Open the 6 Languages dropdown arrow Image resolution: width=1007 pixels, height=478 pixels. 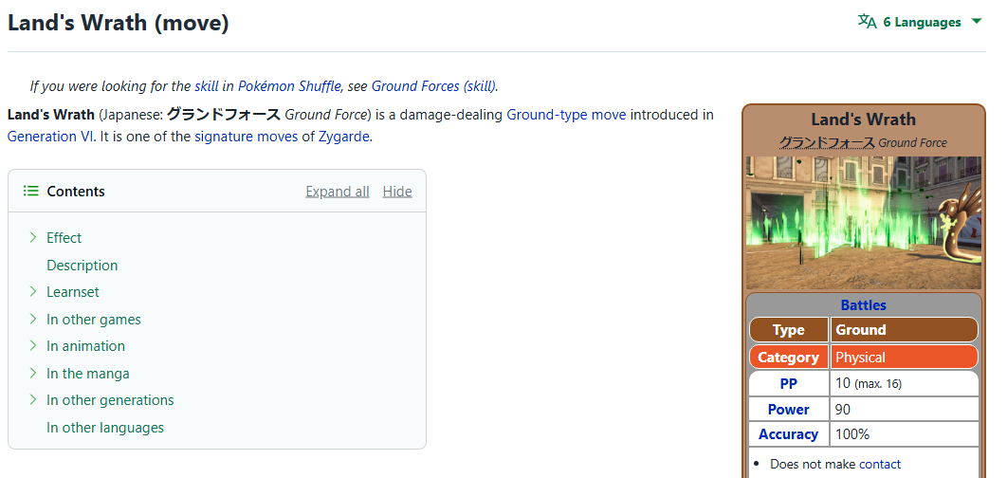tap(976, 22)
